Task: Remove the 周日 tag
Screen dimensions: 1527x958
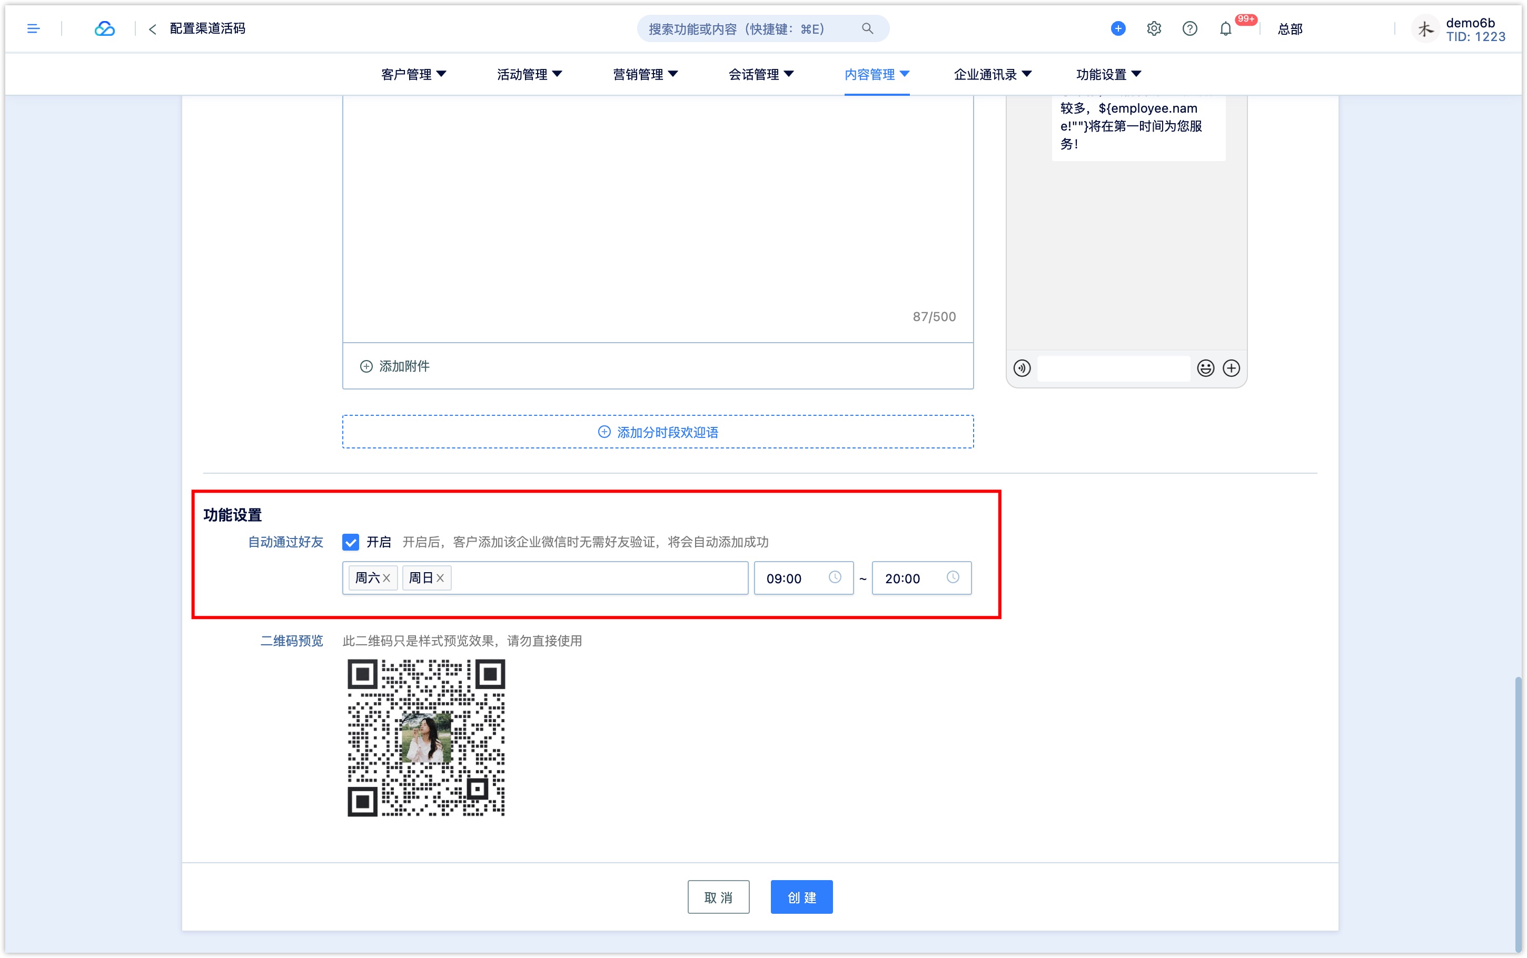Action: (x=440, y=578)
